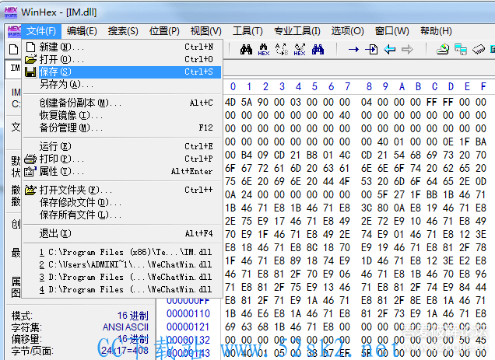Click the Open Disk toolbar icon
The image size is (495, 360).
443,50
